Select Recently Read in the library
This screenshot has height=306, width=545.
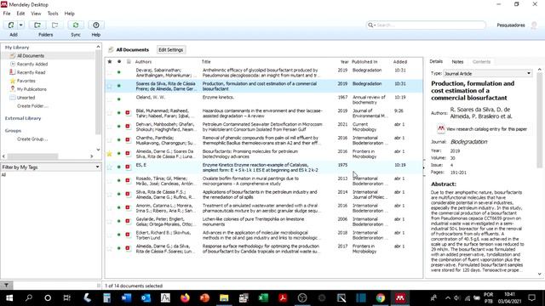pos(31,72)
